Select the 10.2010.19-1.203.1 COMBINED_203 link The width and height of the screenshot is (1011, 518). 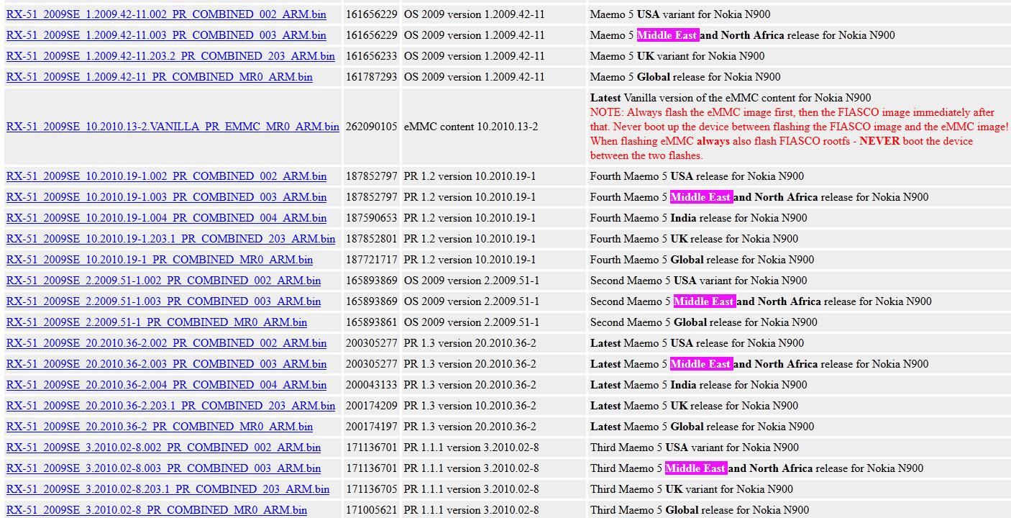170,239
